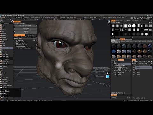Pick the ring-shaped brush alpha
Image resolution: width=153 pixels, height=115 pixels.
(130, 26)
